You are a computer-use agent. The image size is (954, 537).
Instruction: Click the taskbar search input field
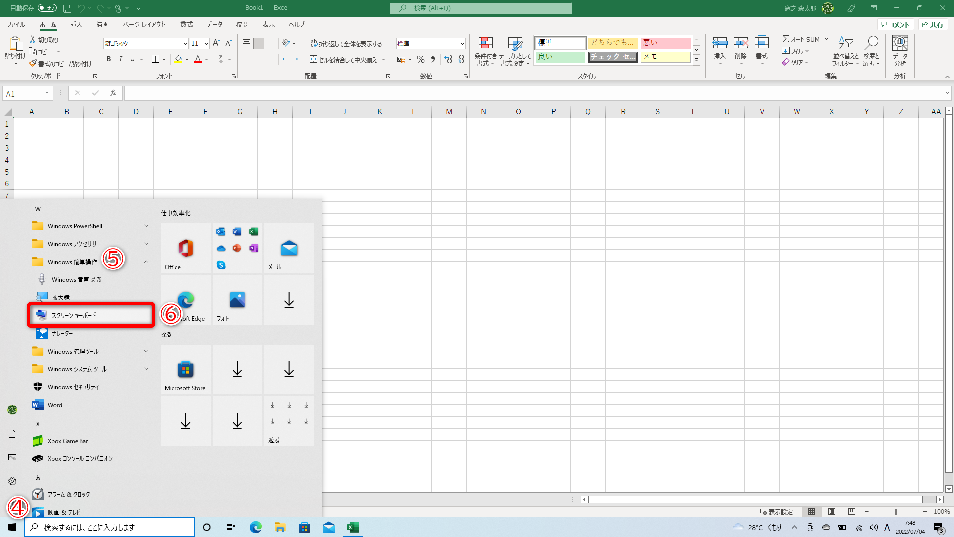(109, 527)
